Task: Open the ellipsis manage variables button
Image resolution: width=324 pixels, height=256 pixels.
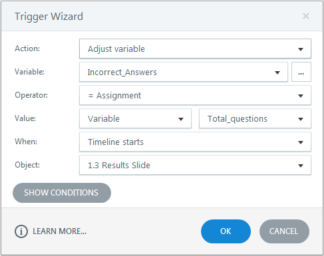Action: click(x=301, y=72)
